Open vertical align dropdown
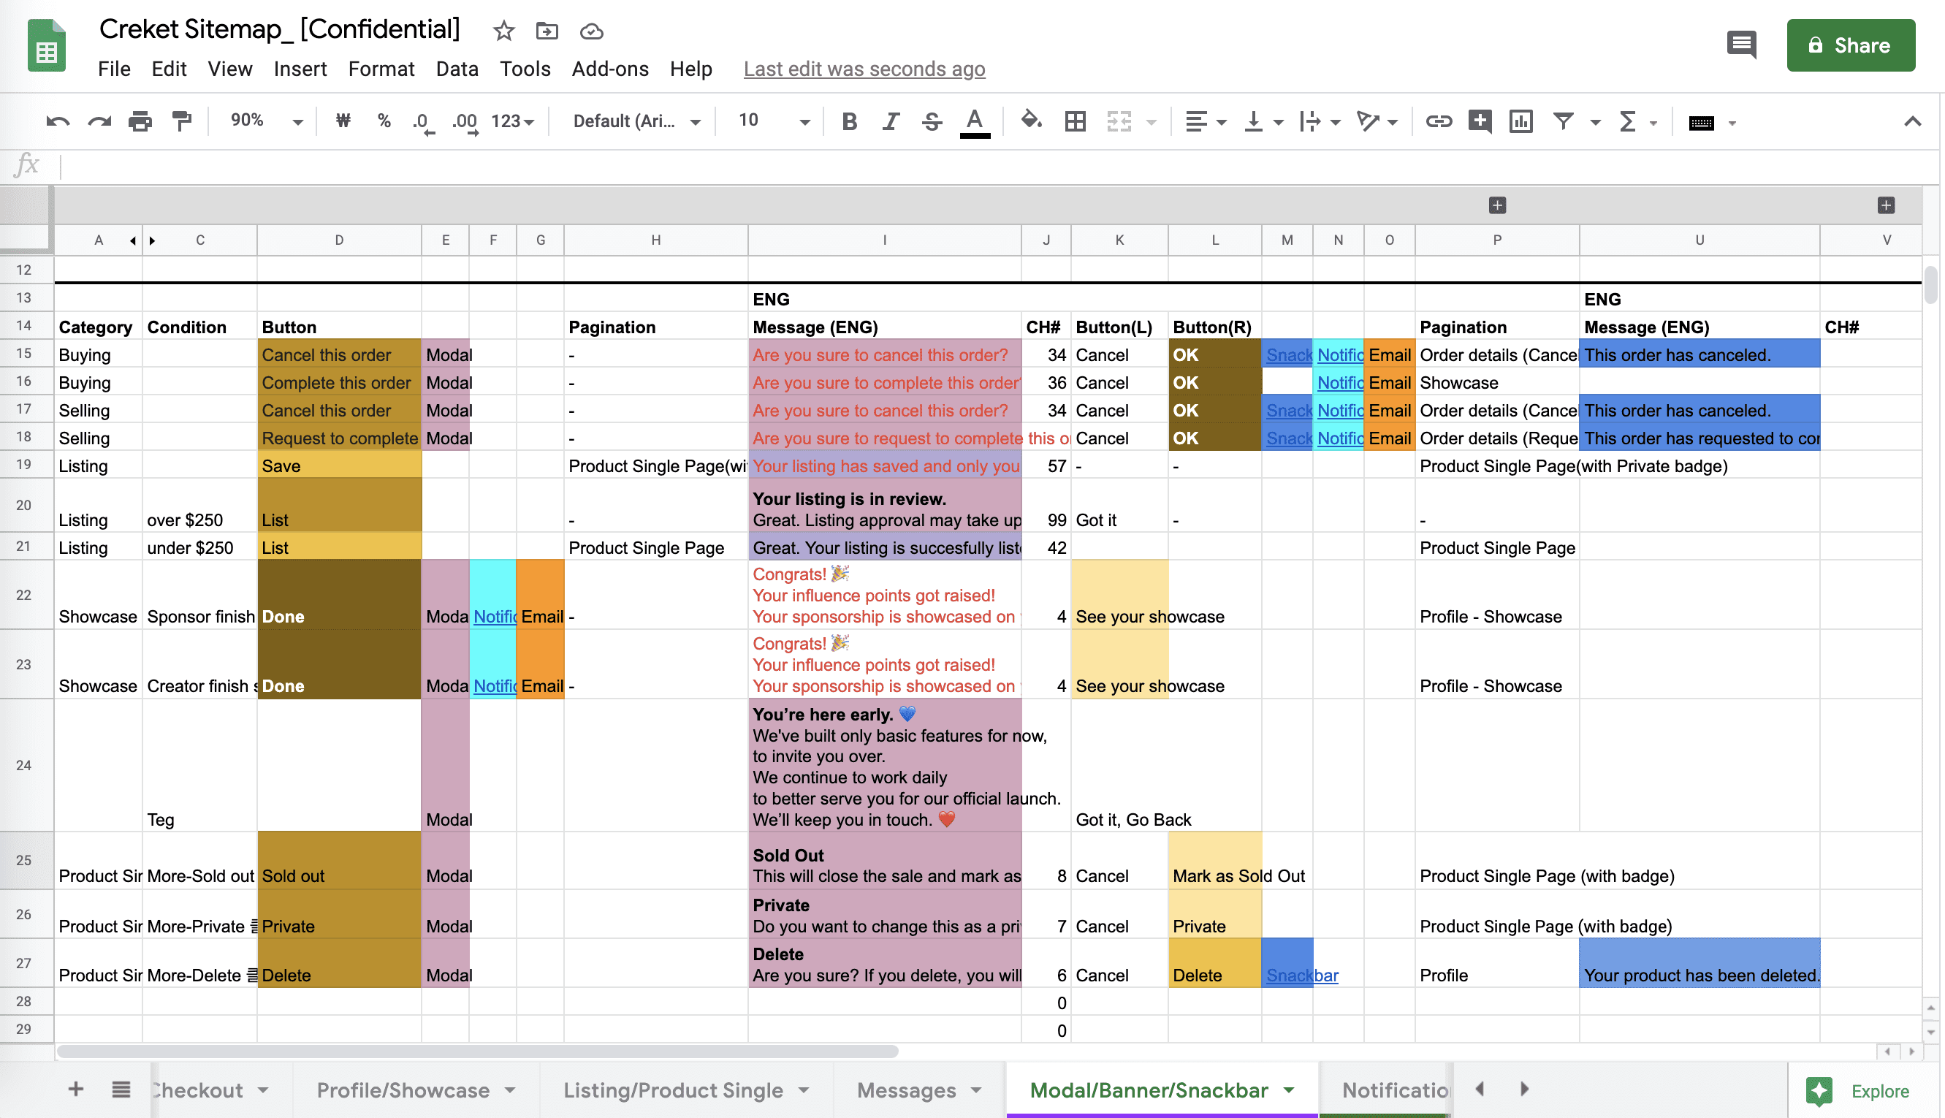The height and width of the screenshot is (1118, 1945). (x=1263, y=121)
